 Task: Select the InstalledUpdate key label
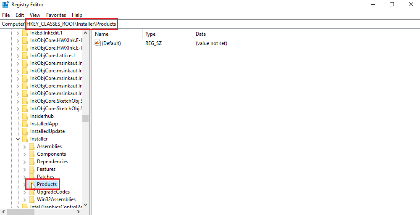coord(47,131)
